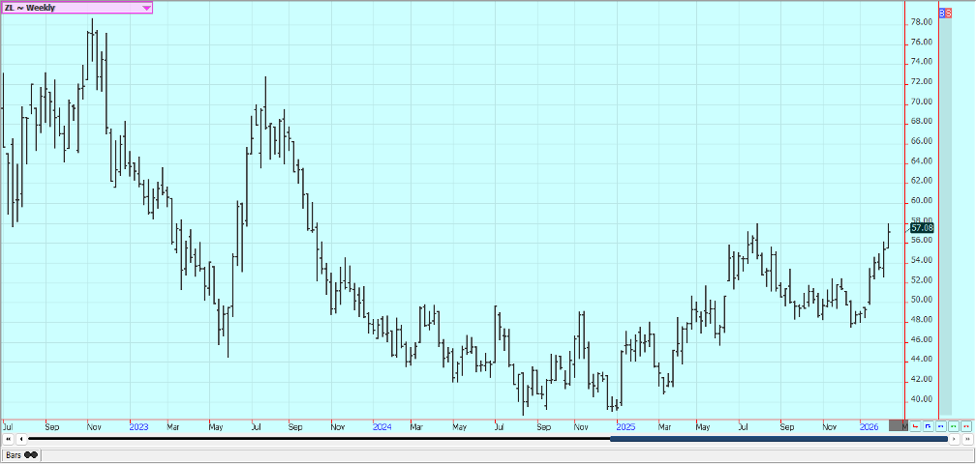Click the blue dash bar icon
The height and width of the screenshot is (464, 976).
(940, 425)
